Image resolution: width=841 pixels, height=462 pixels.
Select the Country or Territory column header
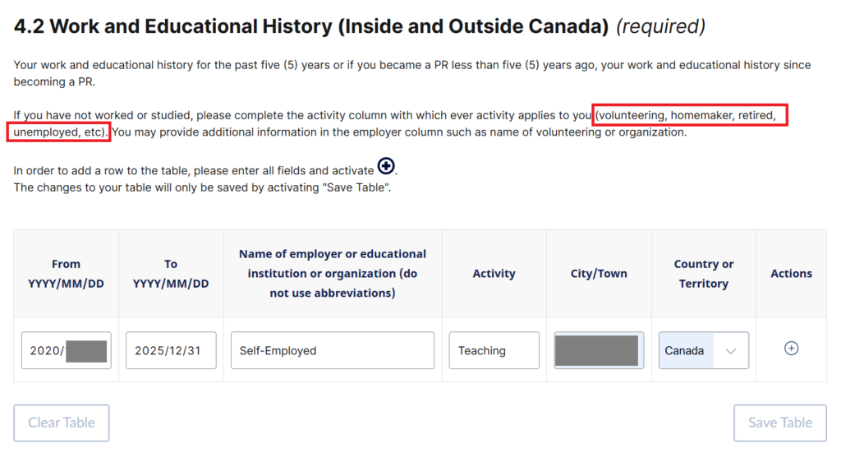(703, 274)
